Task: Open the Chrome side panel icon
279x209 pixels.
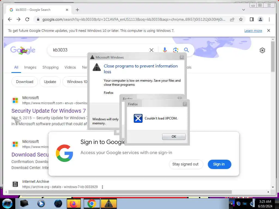Action: [251, 19]
